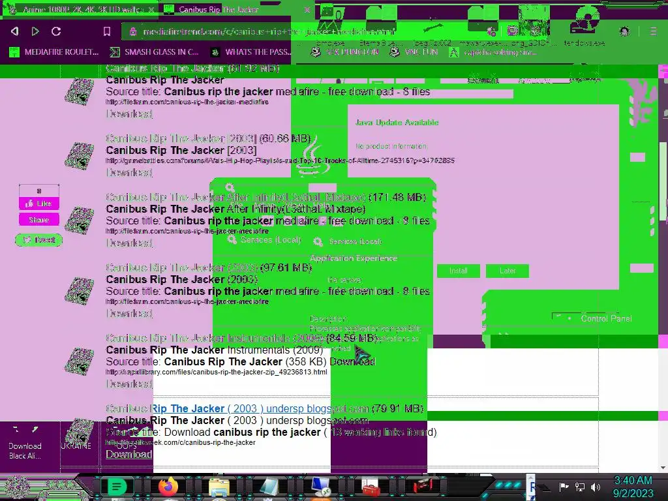The height and width of the screenshot is (501, 668).
Task: Open network icon in system tray
Action: tap(579, 487)
